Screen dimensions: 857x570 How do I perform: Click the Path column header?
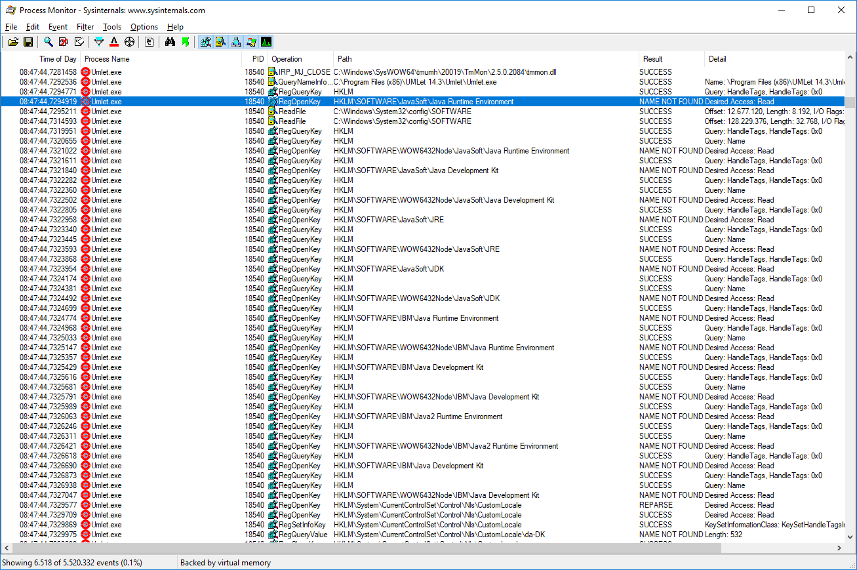[486, 59]
